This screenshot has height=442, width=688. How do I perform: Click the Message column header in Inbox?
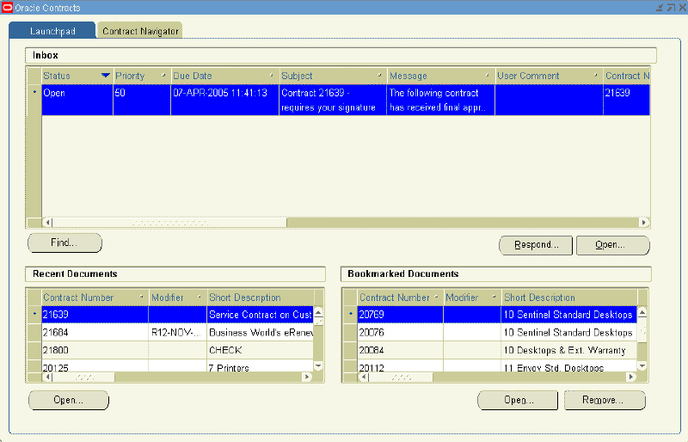pos(440,76)
